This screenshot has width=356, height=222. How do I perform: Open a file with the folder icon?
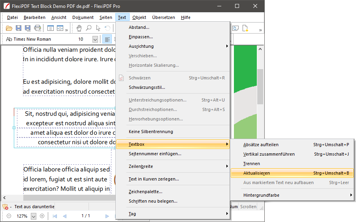tap(9, 28)
